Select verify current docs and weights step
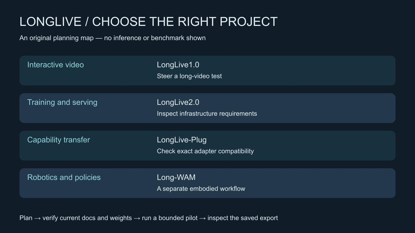 point(87,218)
